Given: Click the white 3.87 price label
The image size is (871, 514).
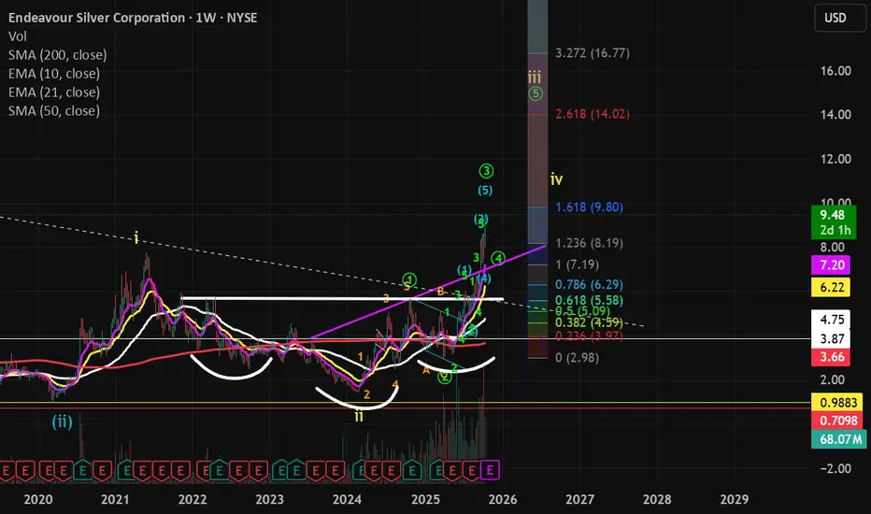Looking at the screenshot, I should point(831,338).
